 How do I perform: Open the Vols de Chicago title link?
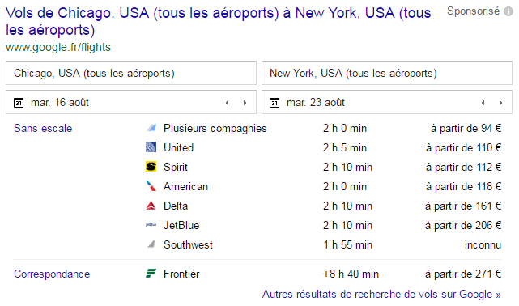pos(219,21)
